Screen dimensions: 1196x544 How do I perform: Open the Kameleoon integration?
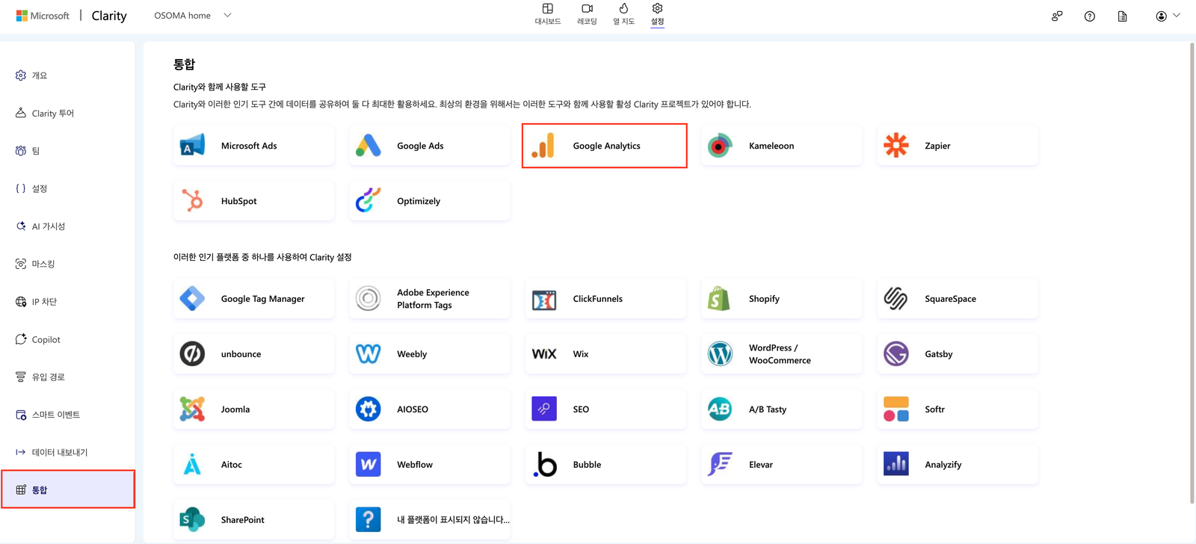(x=781, y=146)
